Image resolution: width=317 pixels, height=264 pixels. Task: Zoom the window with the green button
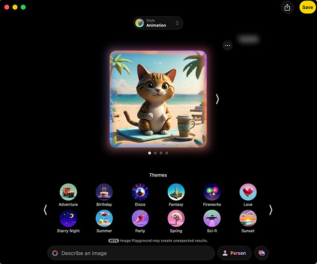(x=23, y=7)
